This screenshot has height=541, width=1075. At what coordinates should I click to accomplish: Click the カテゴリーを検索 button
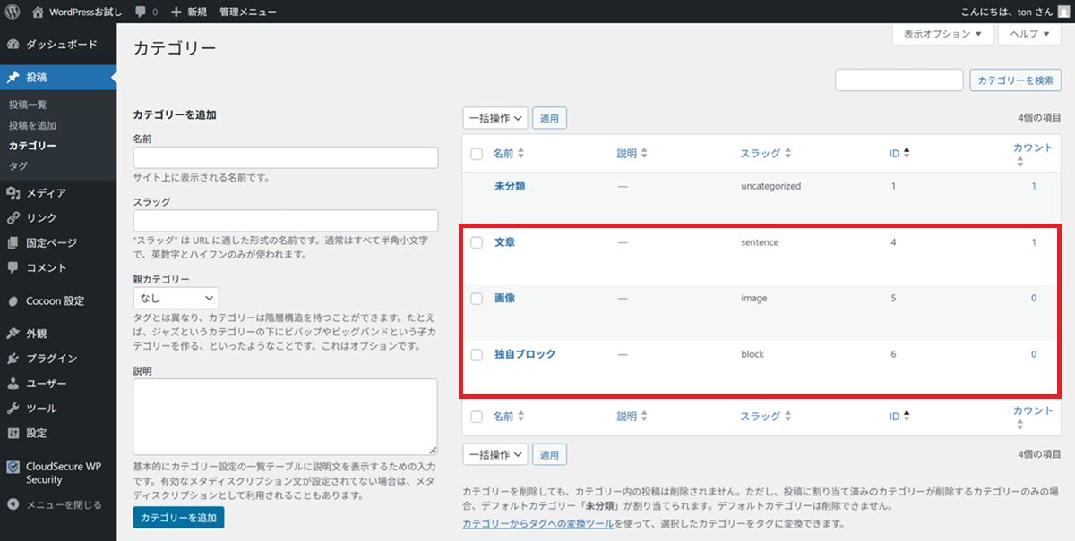(x=1015, y=80)
